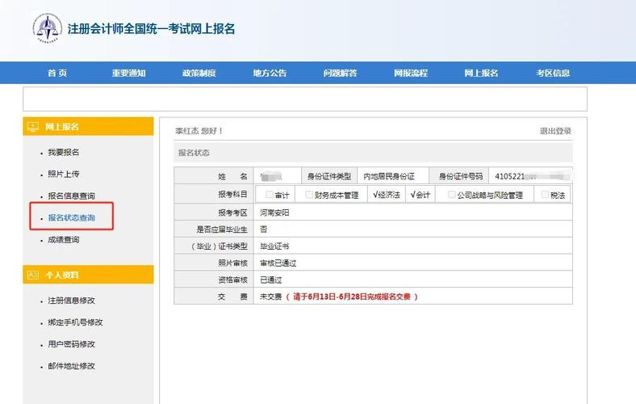Click the （毕业）证书类型 row label
The width and height of the screenshot is (636, 404).
pos(219,246)
